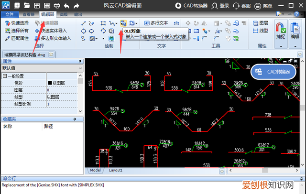Click the properties list scroll down arrow
This screenshot has height=194, width=306.
80,111
